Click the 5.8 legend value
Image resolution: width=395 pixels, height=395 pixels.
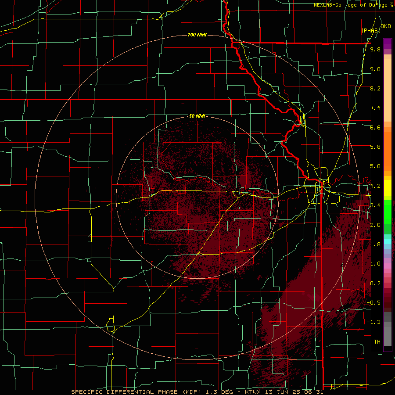pos(375,147)
